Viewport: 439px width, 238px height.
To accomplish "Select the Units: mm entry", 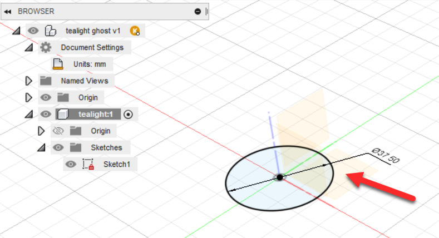I will (x=90, y=65).
